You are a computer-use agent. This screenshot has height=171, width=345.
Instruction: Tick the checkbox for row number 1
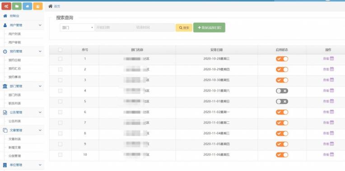click(x=60, y=59)
